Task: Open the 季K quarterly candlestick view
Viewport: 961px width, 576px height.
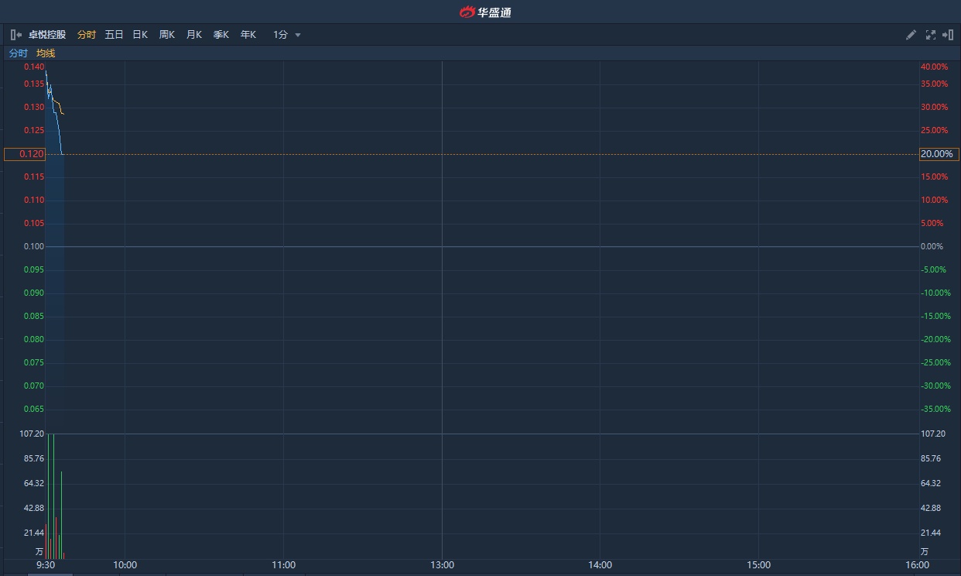Action: (221, 35)
